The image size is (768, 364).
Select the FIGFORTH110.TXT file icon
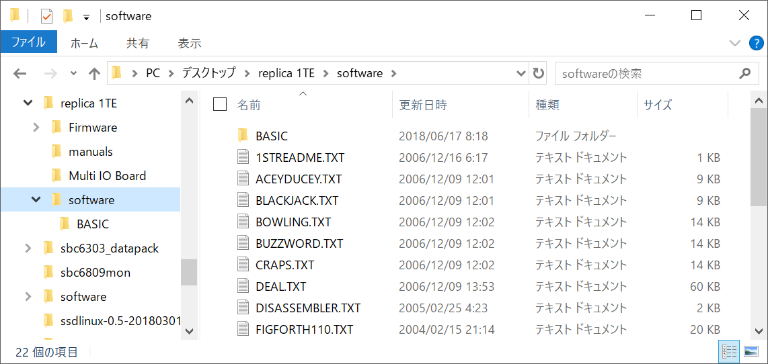[243, 329]
